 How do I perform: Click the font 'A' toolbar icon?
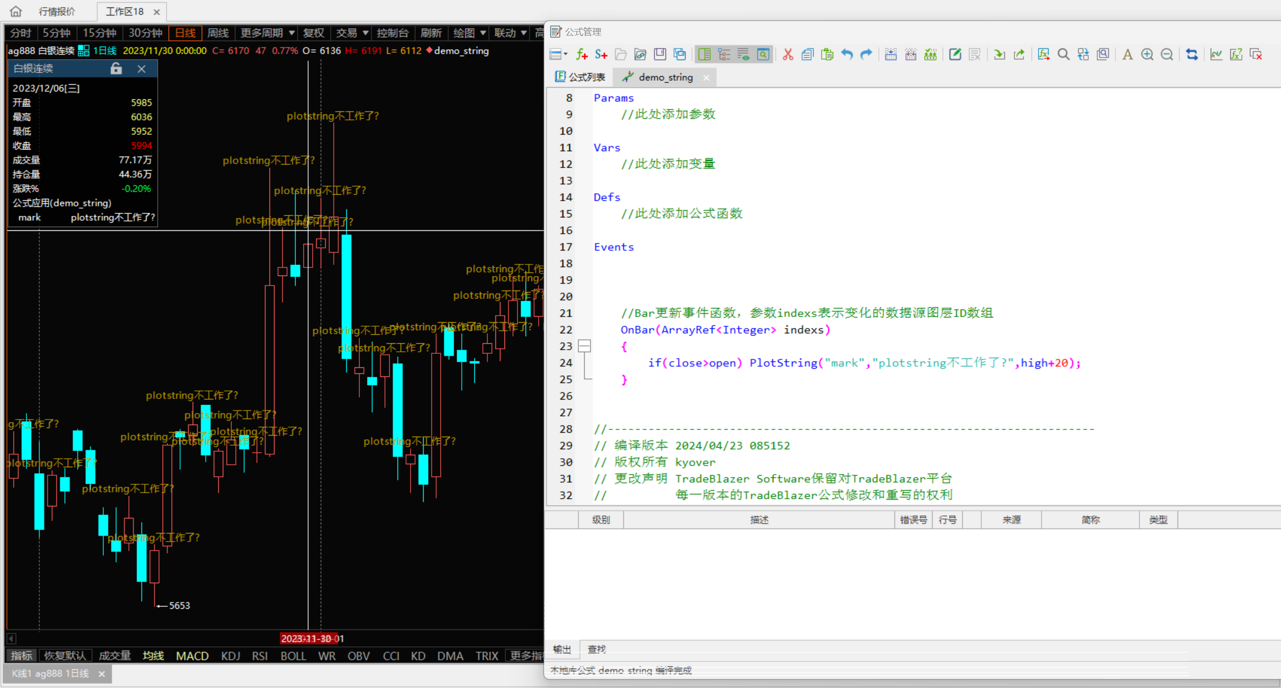[x=1127, y=54]
